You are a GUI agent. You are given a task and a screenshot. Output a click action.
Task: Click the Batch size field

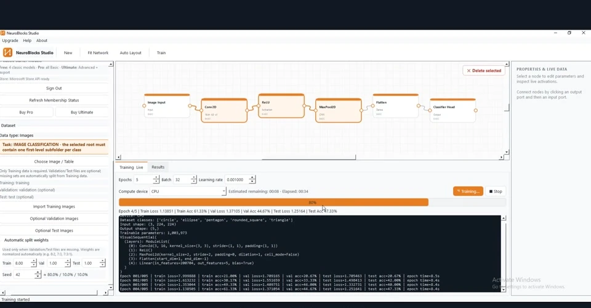point(182,180)
